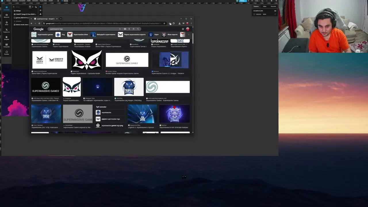Select the ChatGPT Image layer row

25,14
